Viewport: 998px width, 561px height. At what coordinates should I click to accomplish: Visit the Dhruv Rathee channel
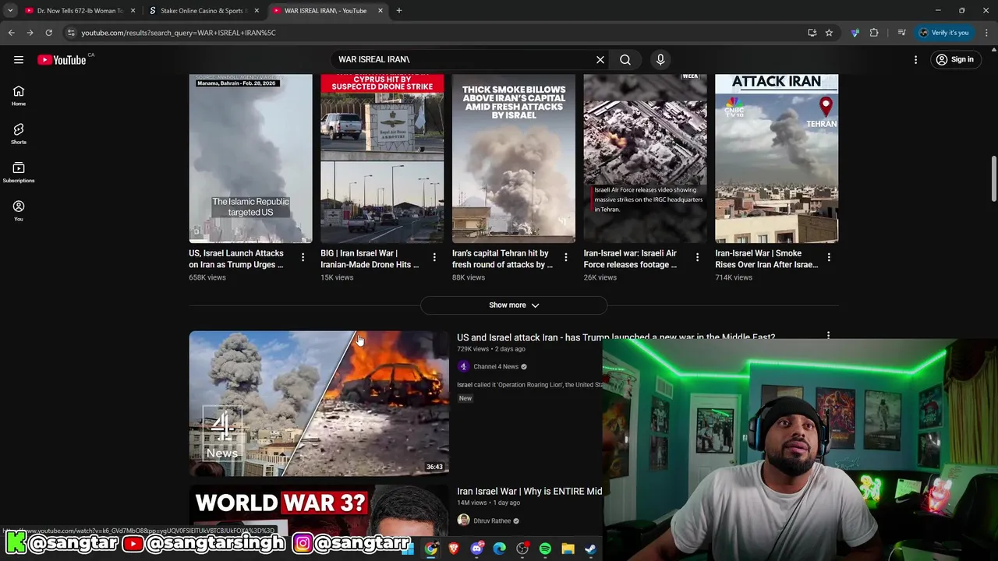(492, 520)
